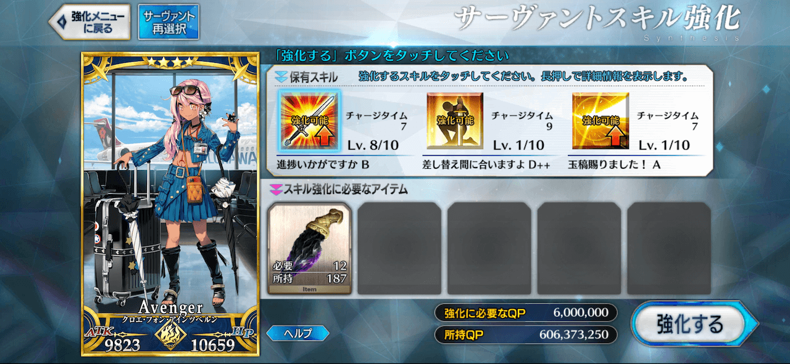Return via 強化メニューに戻る button
Viewport: 790px width, 364px height.
tap(89, 22)
